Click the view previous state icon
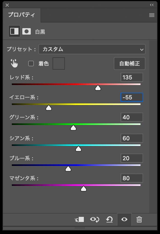 (x=95, y=219)
